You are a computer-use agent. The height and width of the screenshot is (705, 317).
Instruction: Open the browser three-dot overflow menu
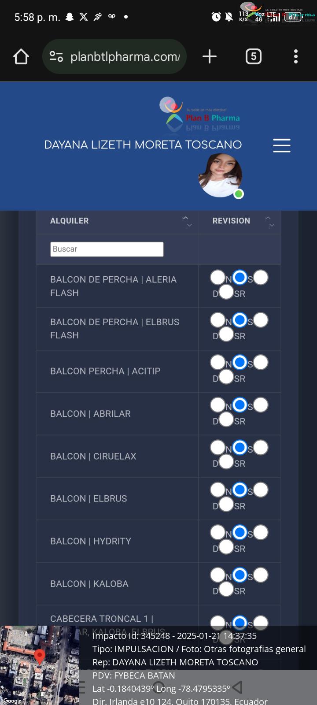296,56
